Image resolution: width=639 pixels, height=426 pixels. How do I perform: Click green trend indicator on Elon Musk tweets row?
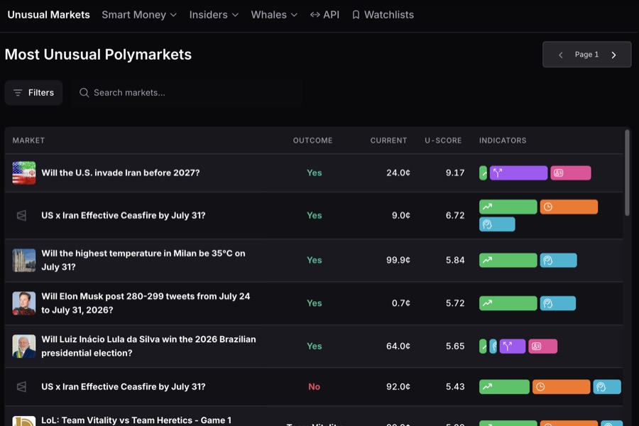point(508,303)
